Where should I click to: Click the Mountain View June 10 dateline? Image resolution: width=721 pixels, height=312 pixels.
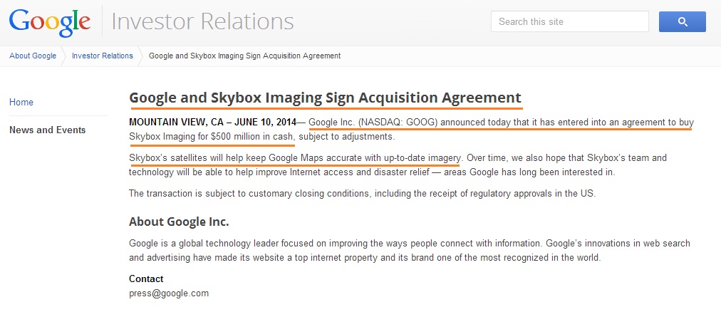point(213,123)
